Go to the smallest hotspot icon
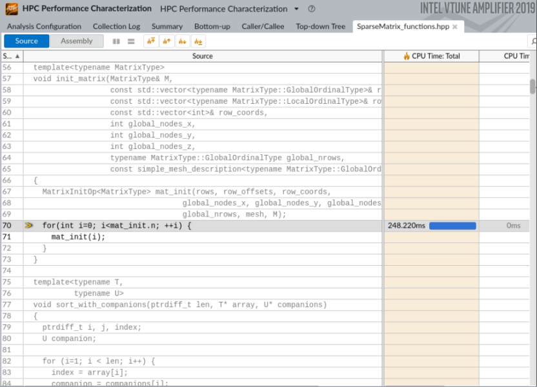Viewport: 537px width, 387px height. (198, 41)
